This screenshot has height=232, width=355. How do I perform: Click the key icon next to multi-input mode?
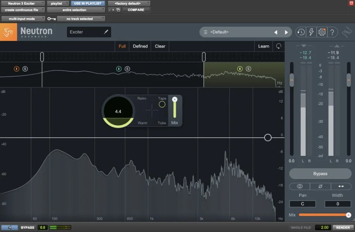coord(51,18)
